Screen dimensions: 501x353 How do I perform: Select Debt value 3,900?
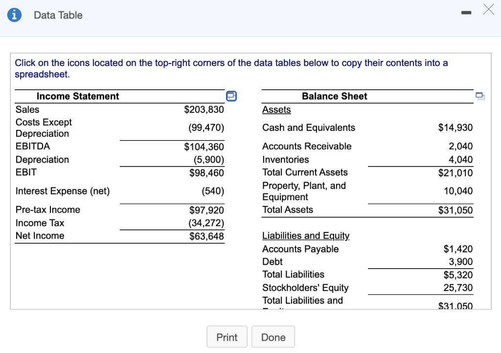pyautogui.click(x=460, y=262)
